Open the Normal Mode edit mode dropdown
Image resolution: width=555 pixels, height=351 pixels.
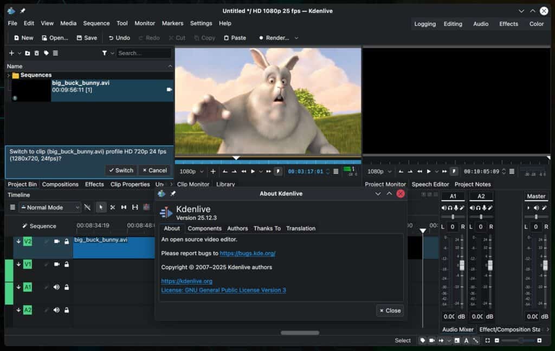[x=49, y=207]
